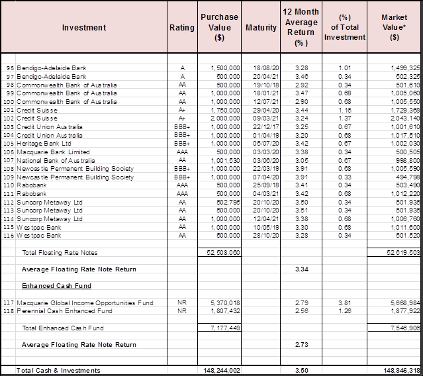The width and height of the screenshot is (423, 376).
Task: Click the (%) of Total Investment header
Action: 344,27
